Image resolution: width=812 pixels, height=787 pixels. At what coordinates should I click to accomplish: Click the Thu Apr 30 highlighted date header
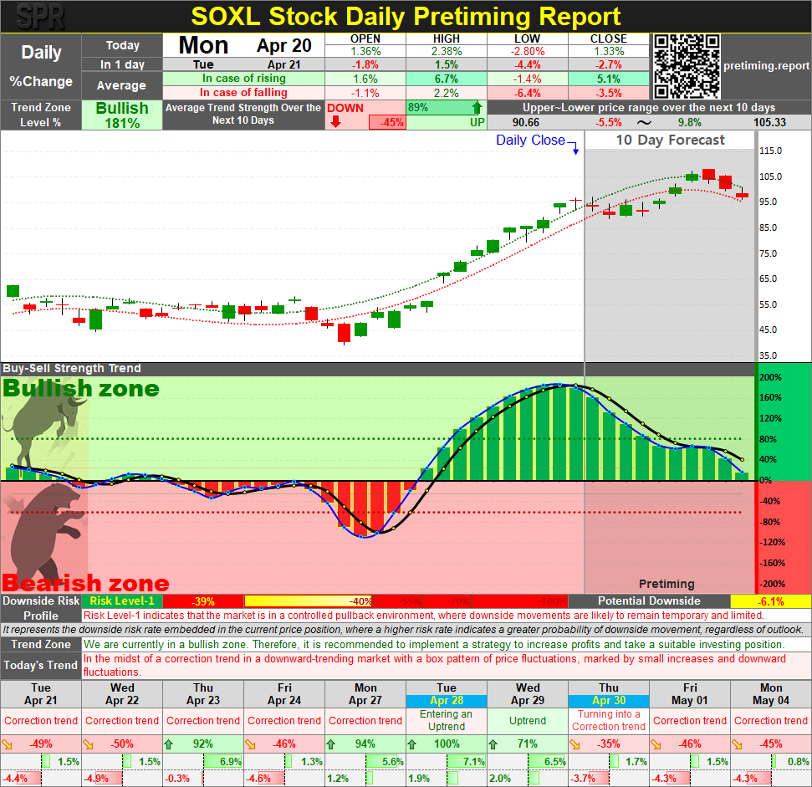[x=609, y=694]
